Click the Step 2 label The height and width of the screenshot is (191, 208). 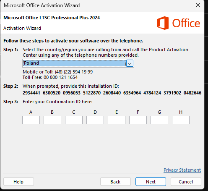point(11,86)
